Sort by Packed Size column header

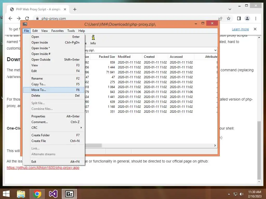tap(103, 57)
